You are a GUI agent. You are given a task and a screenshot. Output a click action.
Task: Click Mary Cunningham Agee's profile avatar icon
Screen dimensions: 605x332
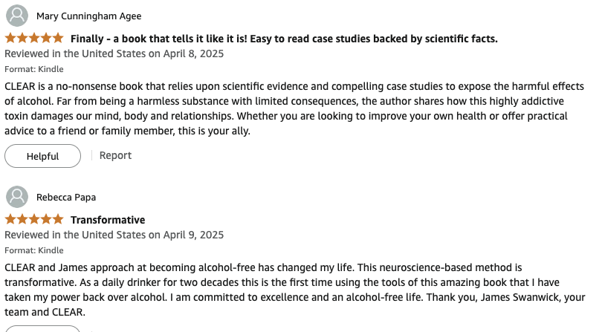point(17,16)
